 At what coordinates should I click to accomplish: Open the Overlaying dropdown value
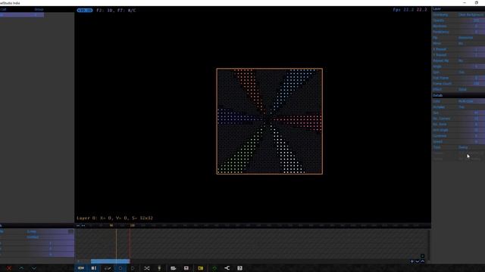[471, 14]
